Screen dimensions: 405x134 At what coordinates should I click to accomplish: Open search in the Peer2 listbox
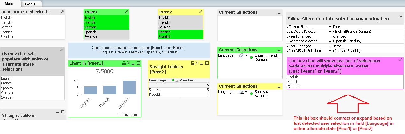pyautogui.click(x=201, y=12)
